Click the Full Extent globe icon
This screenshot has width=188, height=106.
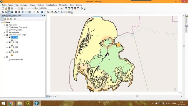point(12,12)
